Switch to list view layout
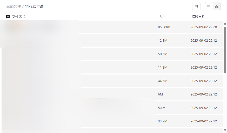The width and height of the screenshot is (227, 133). coord(209,6)
